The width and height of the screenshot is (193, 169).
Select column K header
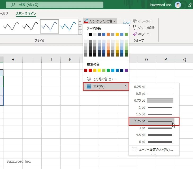70,60
